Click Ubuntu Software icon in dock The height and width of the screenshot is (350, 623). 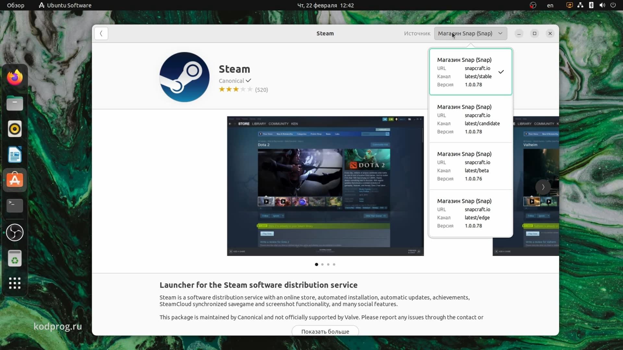(15, 180)
